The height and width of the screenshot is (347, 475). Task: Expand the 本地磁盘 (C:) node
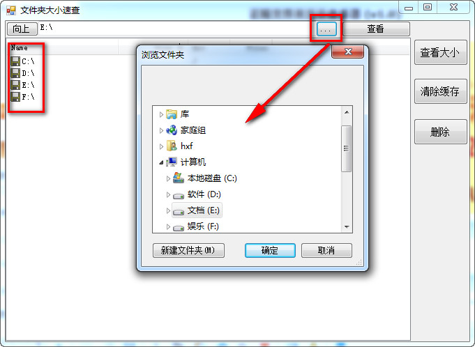pyautogui.click(x=168, y=179)
